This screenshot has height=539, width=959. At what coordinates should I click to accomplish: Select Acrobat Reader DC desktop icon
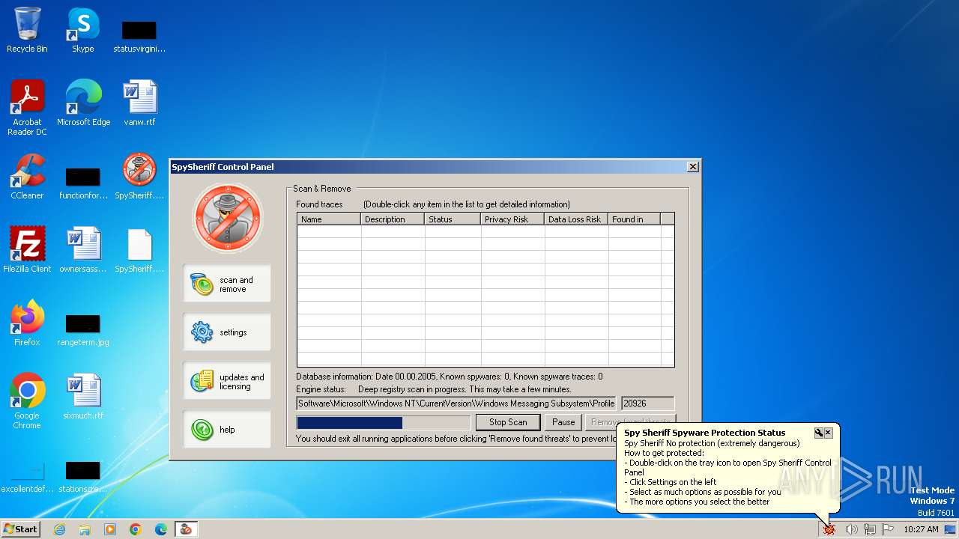click(27, 108)
